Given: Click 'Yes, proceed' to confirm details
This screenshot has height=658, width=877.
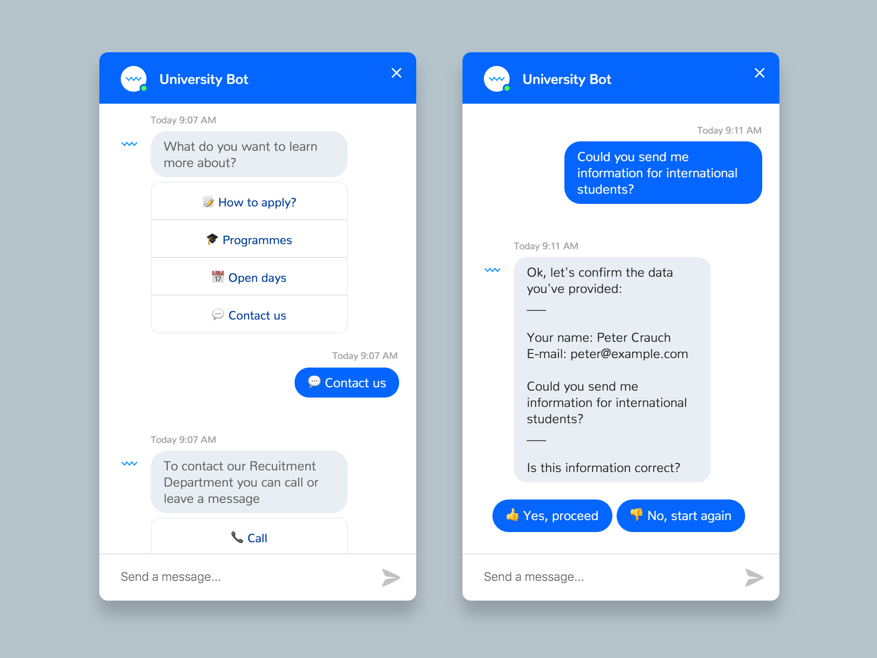Looking at the screenshot, I should click(x=552, y=516).
